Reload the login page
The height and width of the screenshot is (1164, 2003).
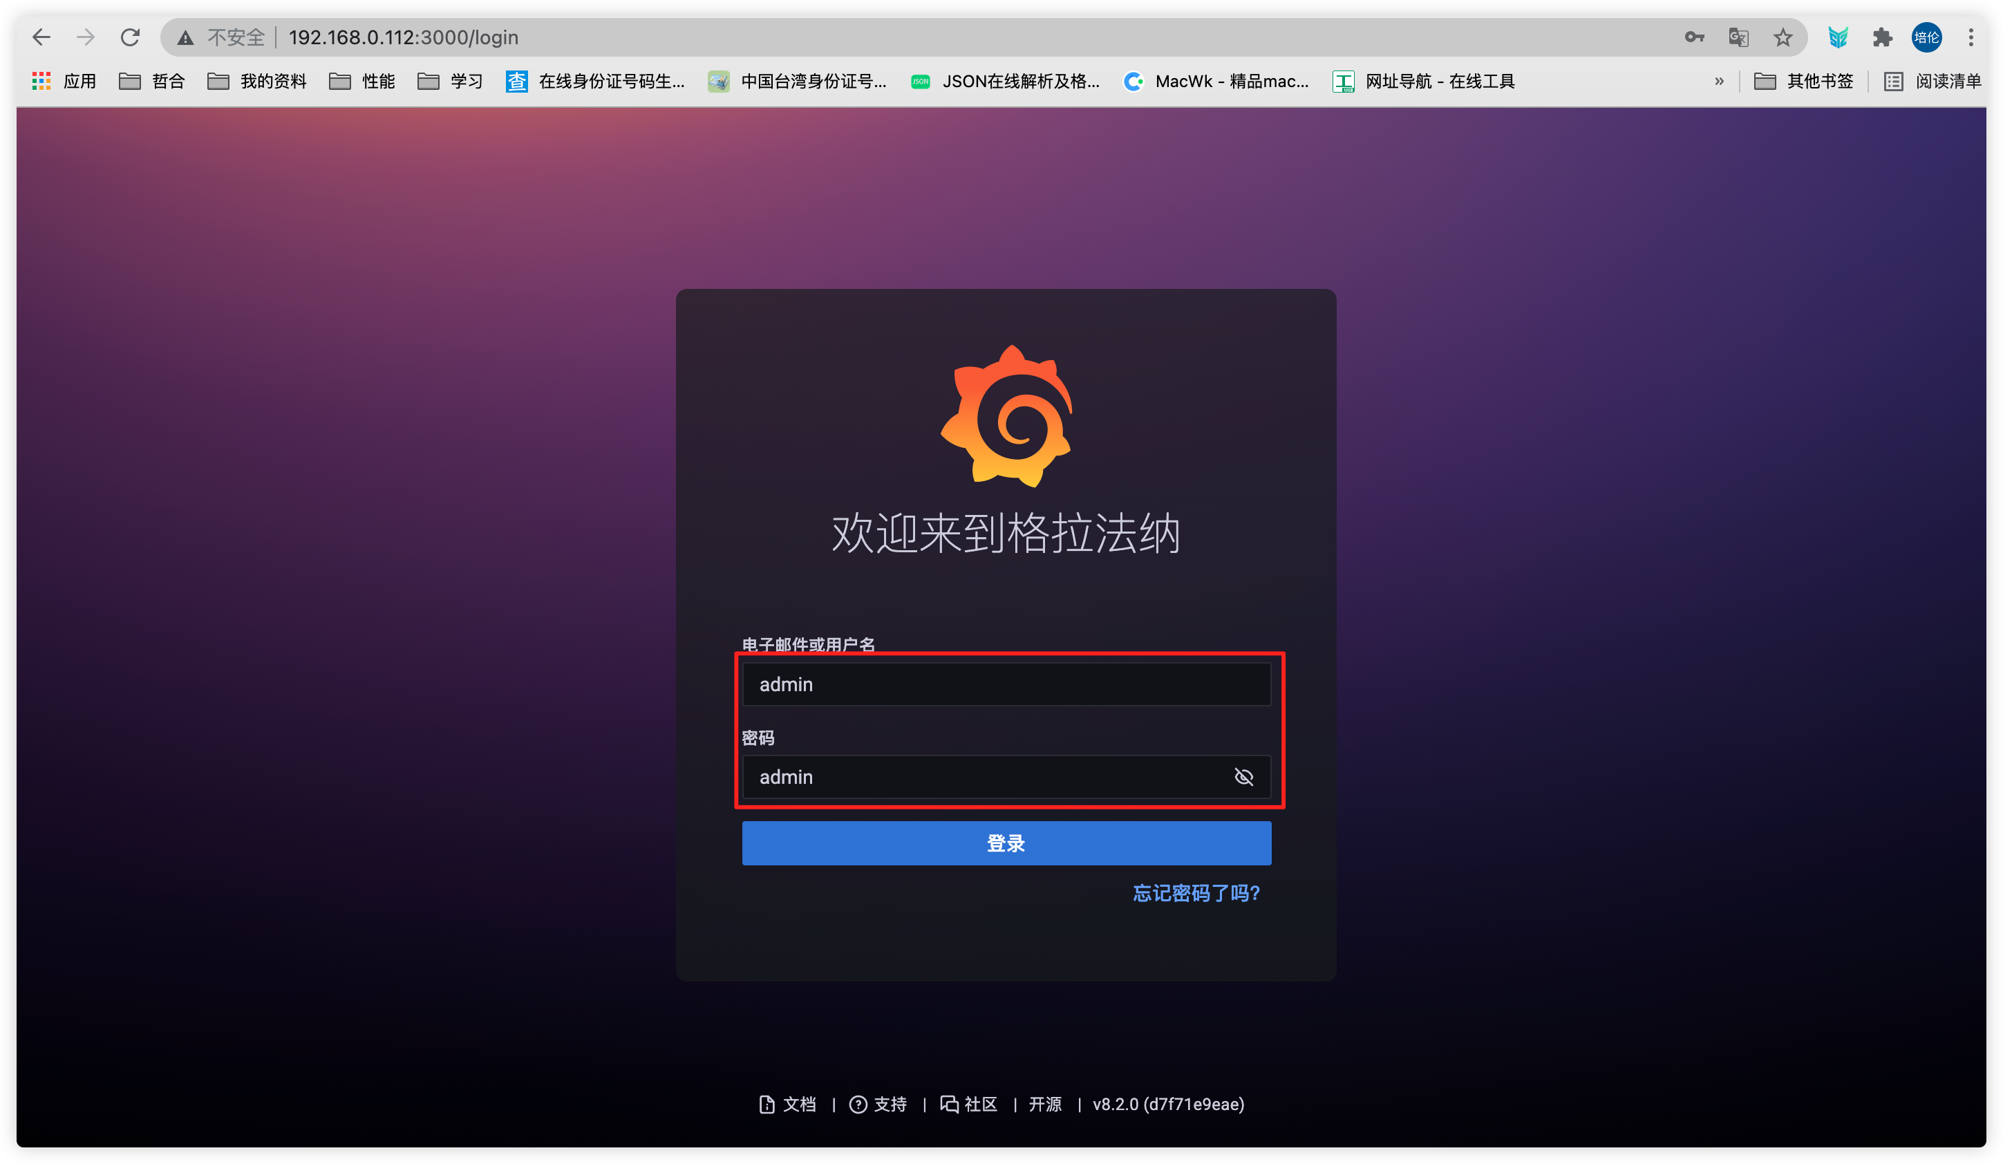coord(131,37)
